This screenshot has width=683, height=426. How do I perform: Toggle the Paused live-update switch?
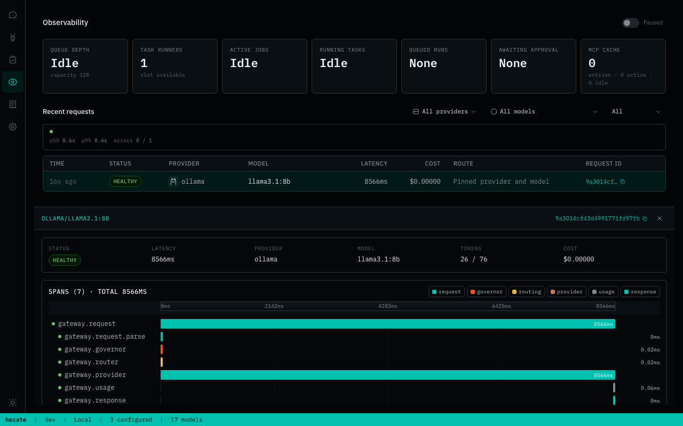(x=630, y=23)
